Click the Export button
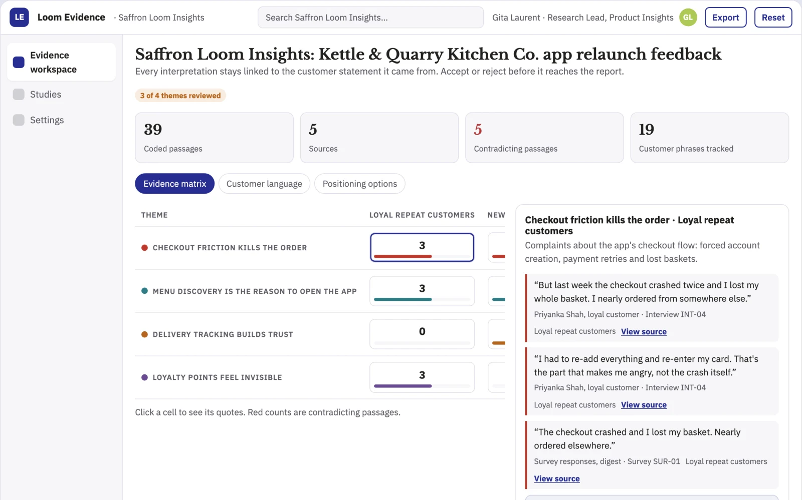802x500 pixels. [725, 17]
